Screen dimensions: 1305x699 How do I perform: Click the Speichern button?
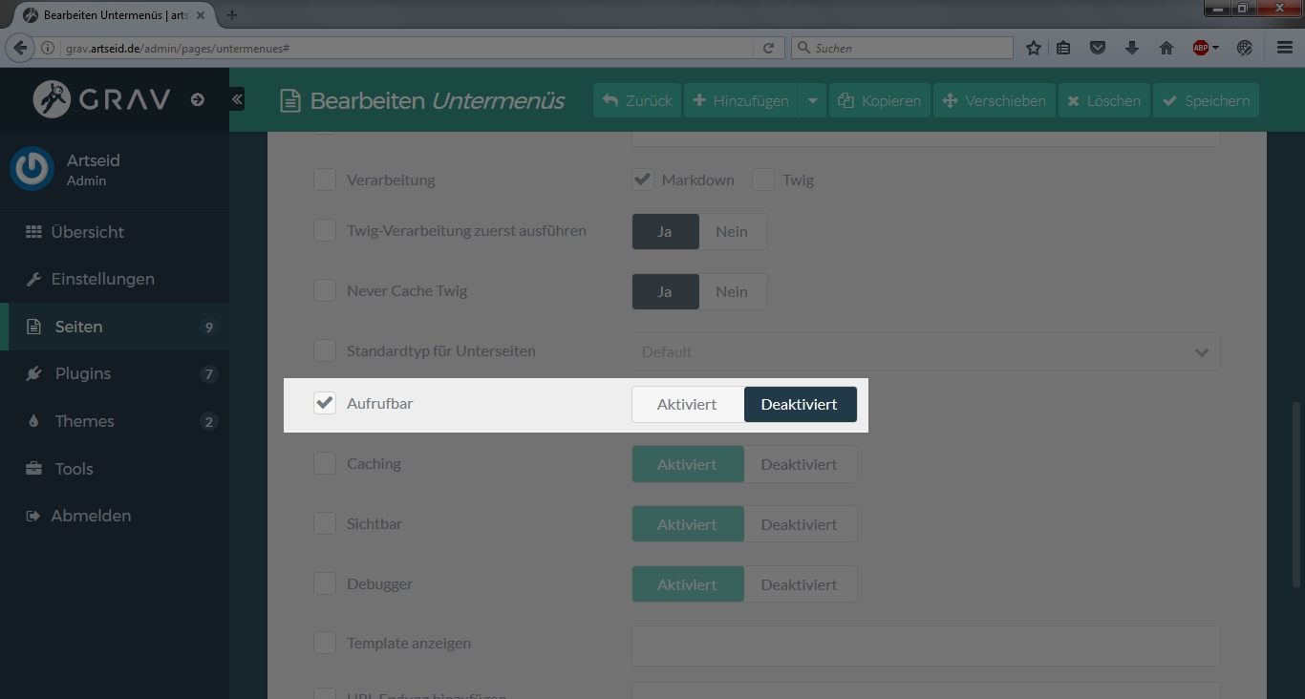point(1206,100)
